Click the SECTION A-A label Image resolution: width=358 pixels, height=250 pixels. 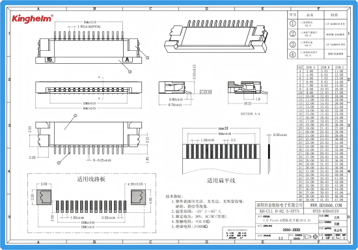[x=250, y=114]
